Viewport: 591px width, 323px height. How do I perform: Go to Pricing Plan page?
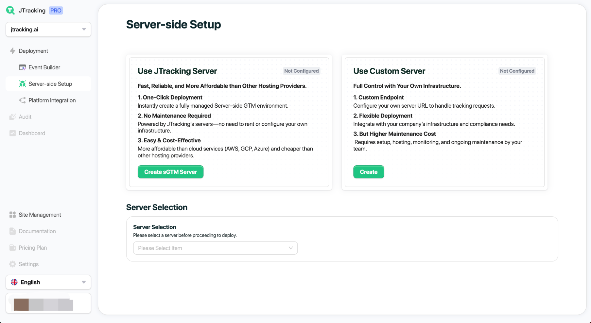coord(33,248)
